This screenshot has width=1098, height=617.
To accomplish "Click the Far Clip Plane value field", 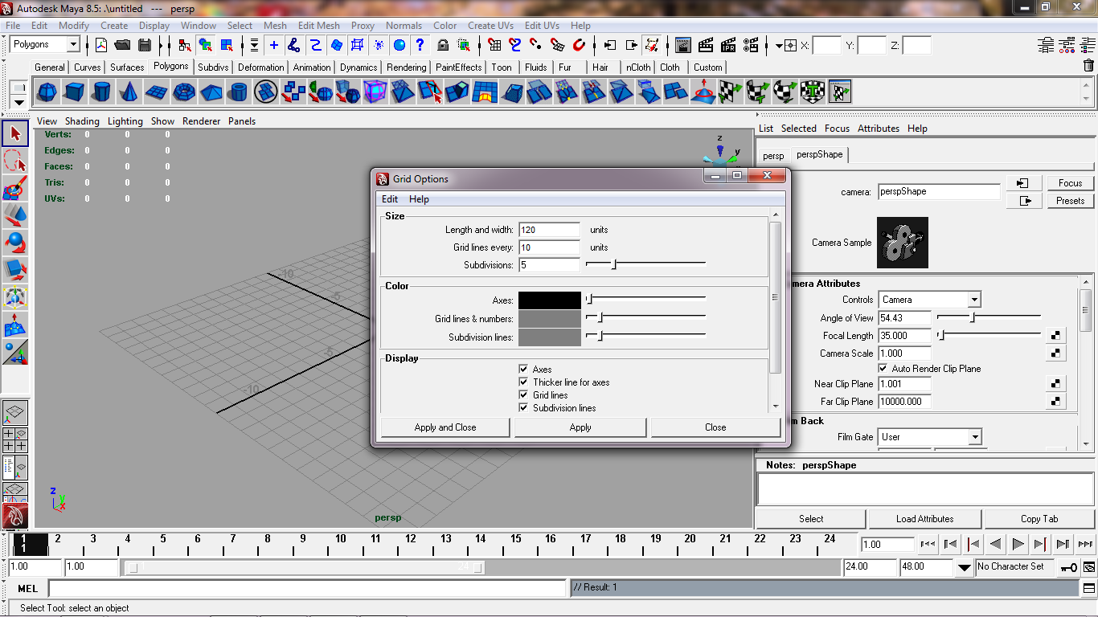I will pos(904,402).
